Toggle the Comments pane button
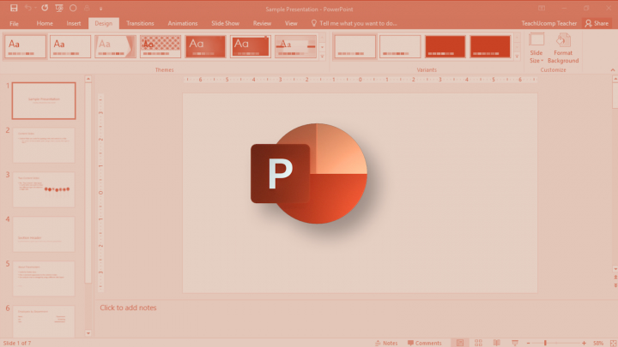618x347 pixels. 425,343
